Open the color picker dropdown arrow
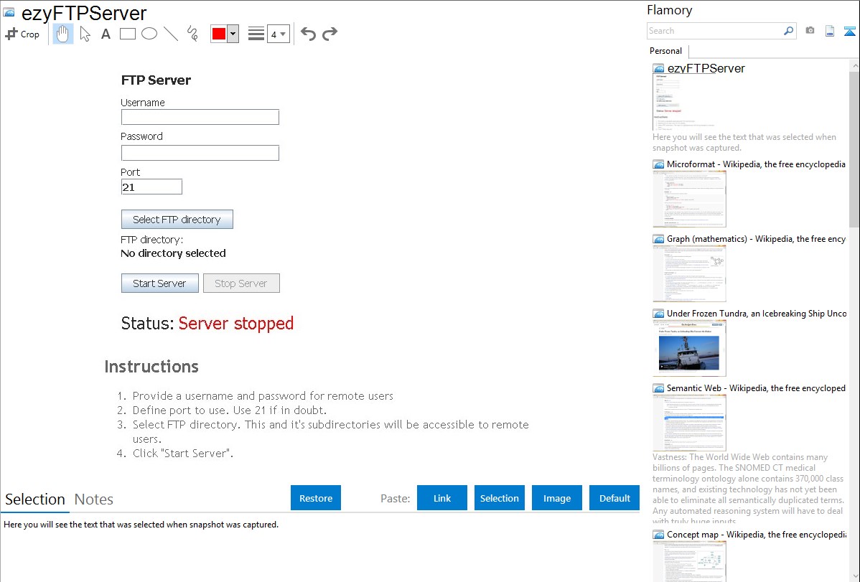 tap(233, 34)
